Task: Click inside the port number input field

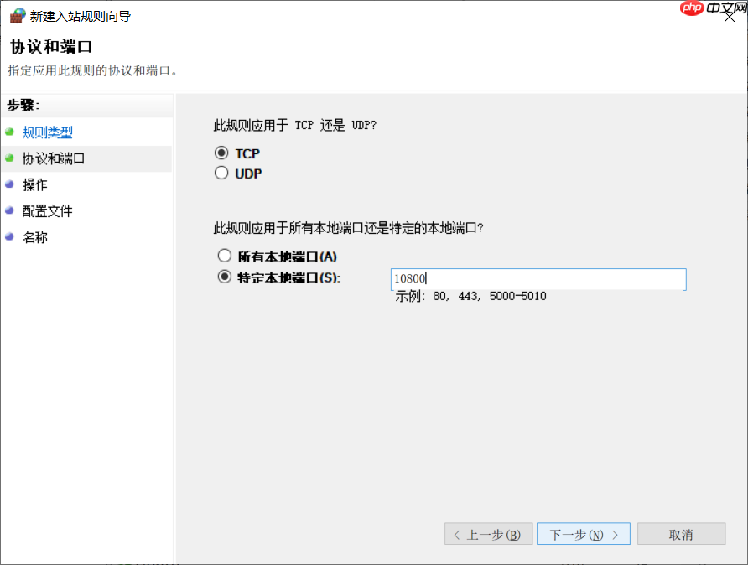Action: [537, 279]
